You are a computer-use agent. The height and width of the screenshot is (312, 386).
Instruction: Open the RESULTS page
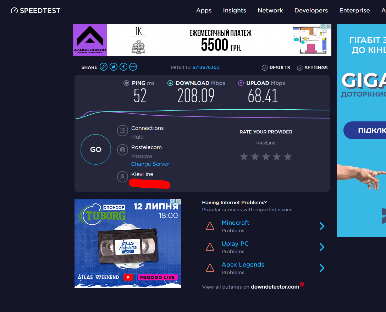point(280,68)
